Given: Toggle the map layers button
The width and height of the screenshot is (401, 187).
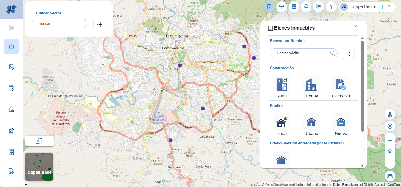Looking at the screenshot, I should coord(390,176).
